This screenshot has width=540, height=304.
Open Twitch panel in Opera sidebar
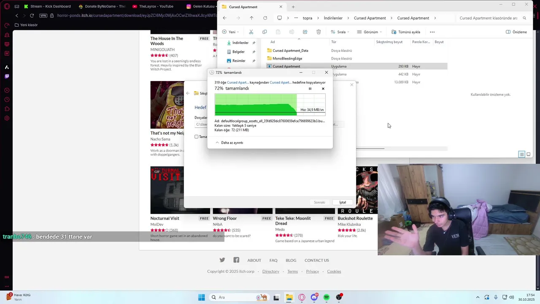pyautogui.click(x=7, y=76)
